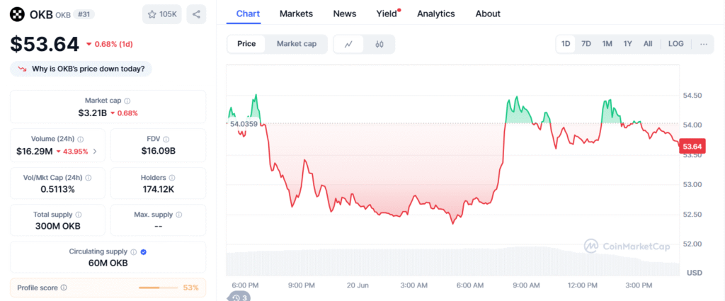Click the 0.5113% Vol/Mkt Cap value

57,190
